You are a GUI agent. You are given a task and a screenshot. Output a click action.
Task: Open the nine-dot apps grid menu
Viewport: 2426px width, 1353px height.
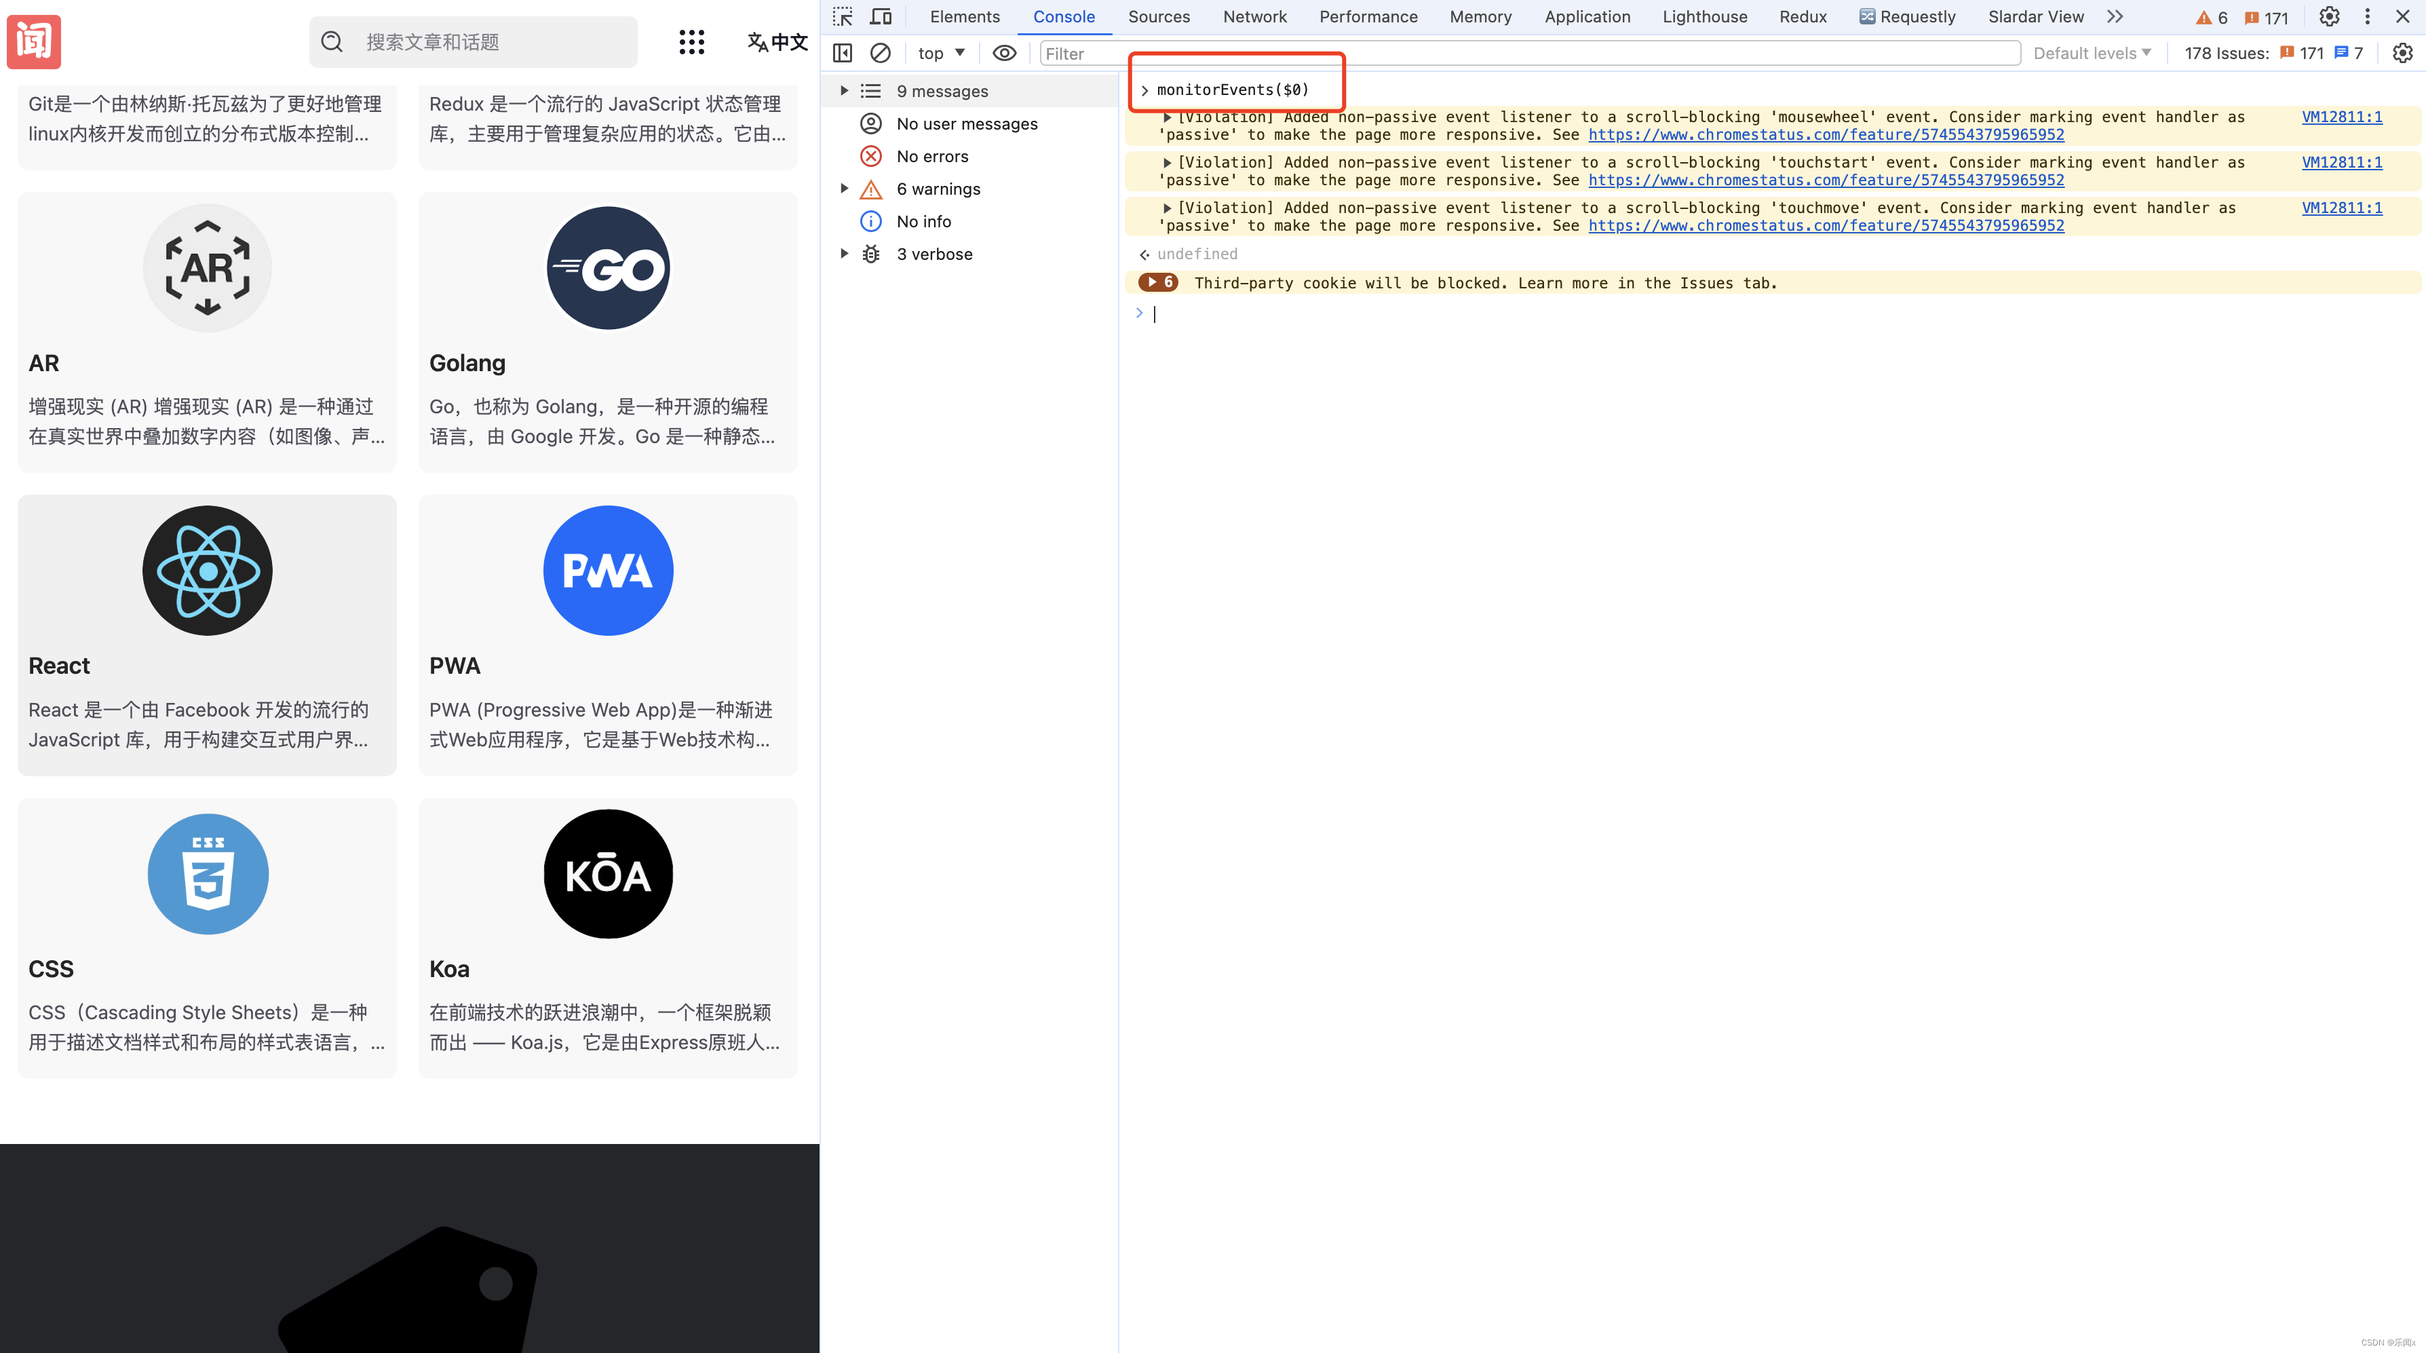click(692, 41)
